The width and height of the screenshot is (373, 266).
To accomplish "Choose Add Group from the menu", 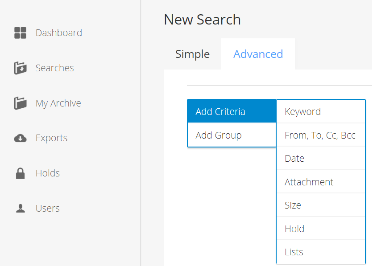I will (232, 135).
